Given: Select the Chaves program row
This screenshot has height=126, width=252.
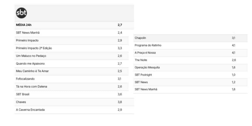Looking at the screenshot, I should 74,102.
